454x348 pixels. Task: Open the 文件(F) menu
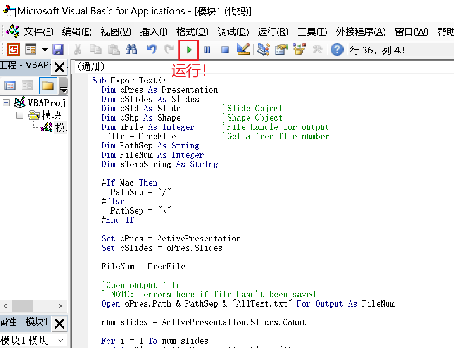pos(38,31)
